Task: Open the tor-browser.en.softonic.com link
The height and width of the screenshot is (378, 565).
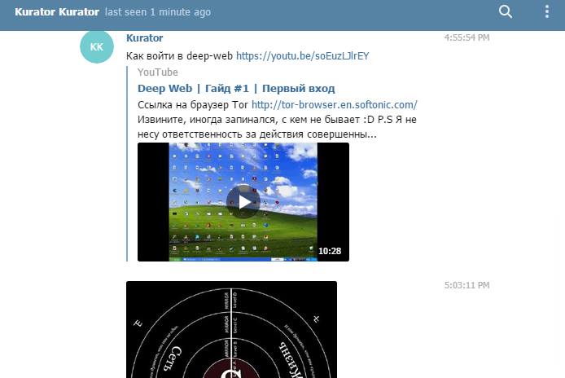Action: click(334, 104)
